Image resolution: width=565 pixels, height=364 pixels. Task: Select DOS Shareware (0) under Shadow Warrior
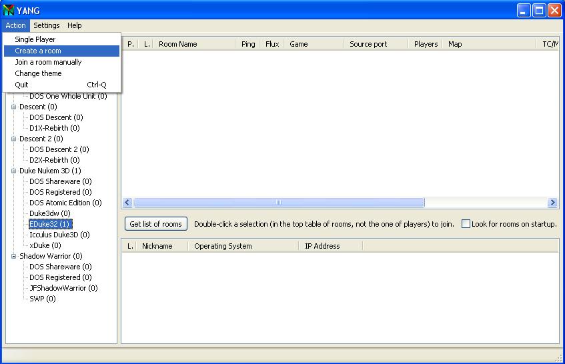61,267
